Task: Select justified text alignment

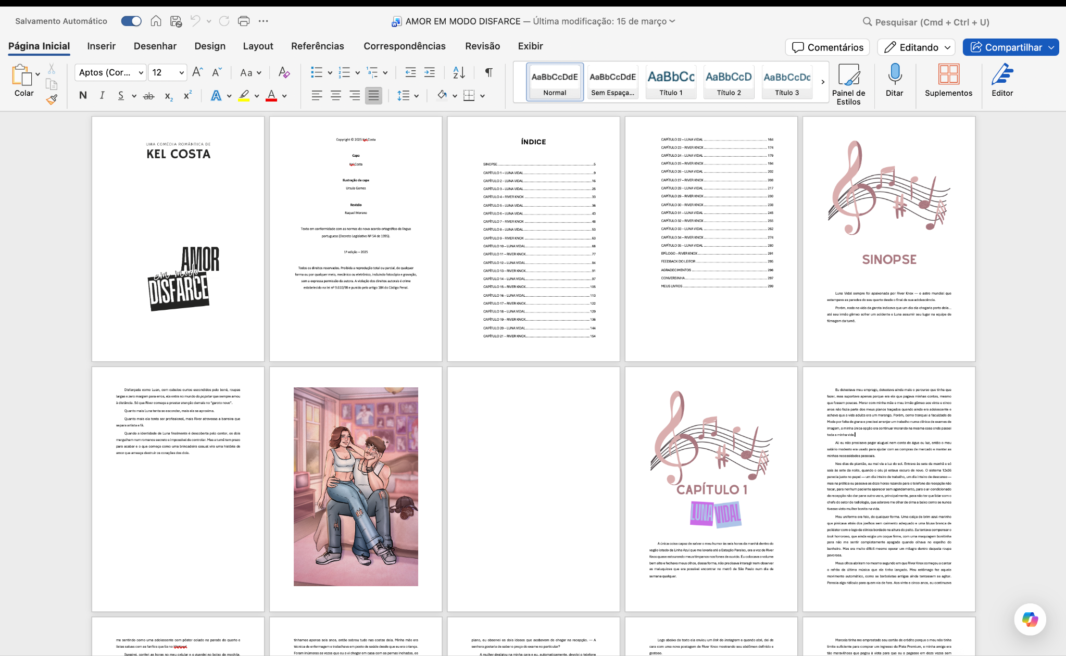Action: pos(373,95)
